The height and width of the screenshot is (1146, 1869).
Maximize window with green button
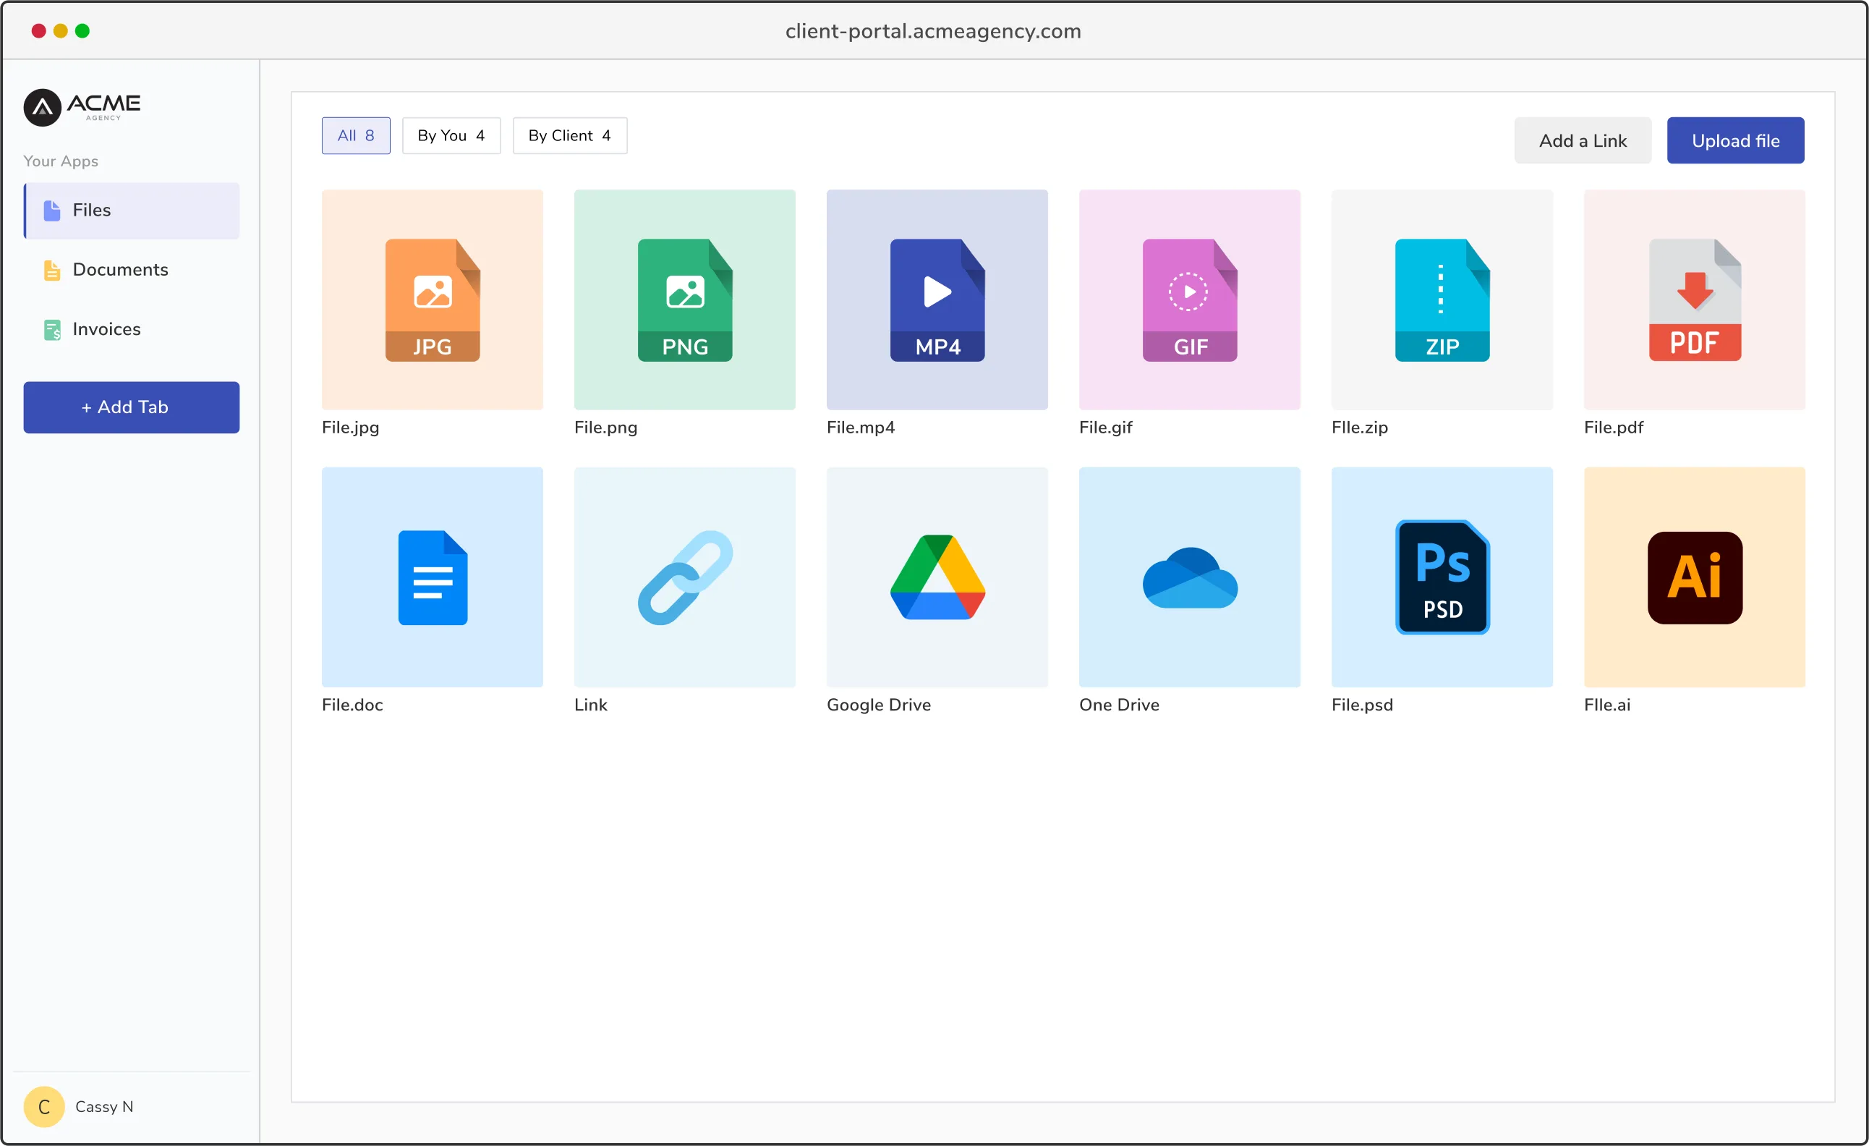point(82,30)
